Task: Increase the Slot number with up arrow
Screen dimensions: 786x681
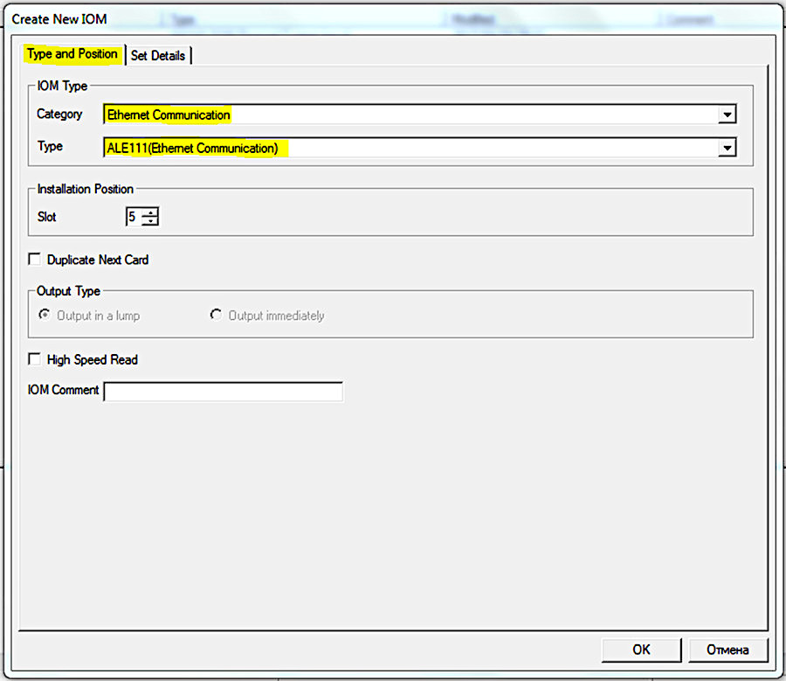Action: point(150,212)
